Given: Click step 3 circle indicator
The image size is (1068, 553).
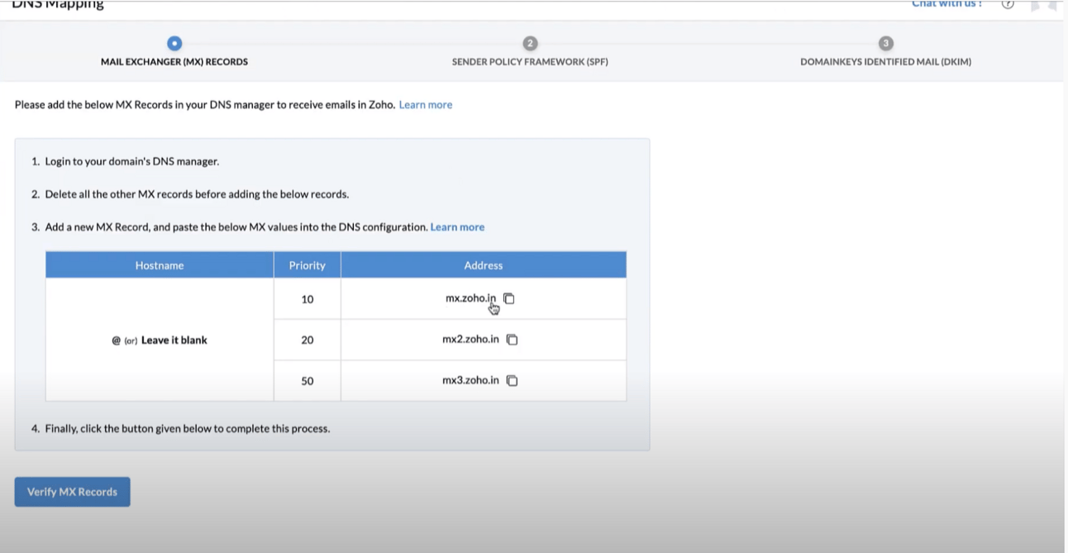Looking at the screenshot, I should [885, 43].
